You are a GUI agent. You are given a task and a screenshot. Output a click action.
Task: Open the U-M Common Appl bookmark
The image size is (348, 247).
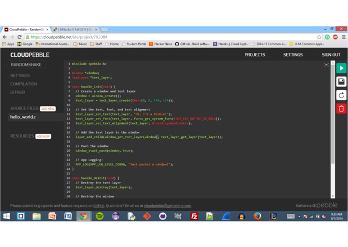tap(307, 44)
